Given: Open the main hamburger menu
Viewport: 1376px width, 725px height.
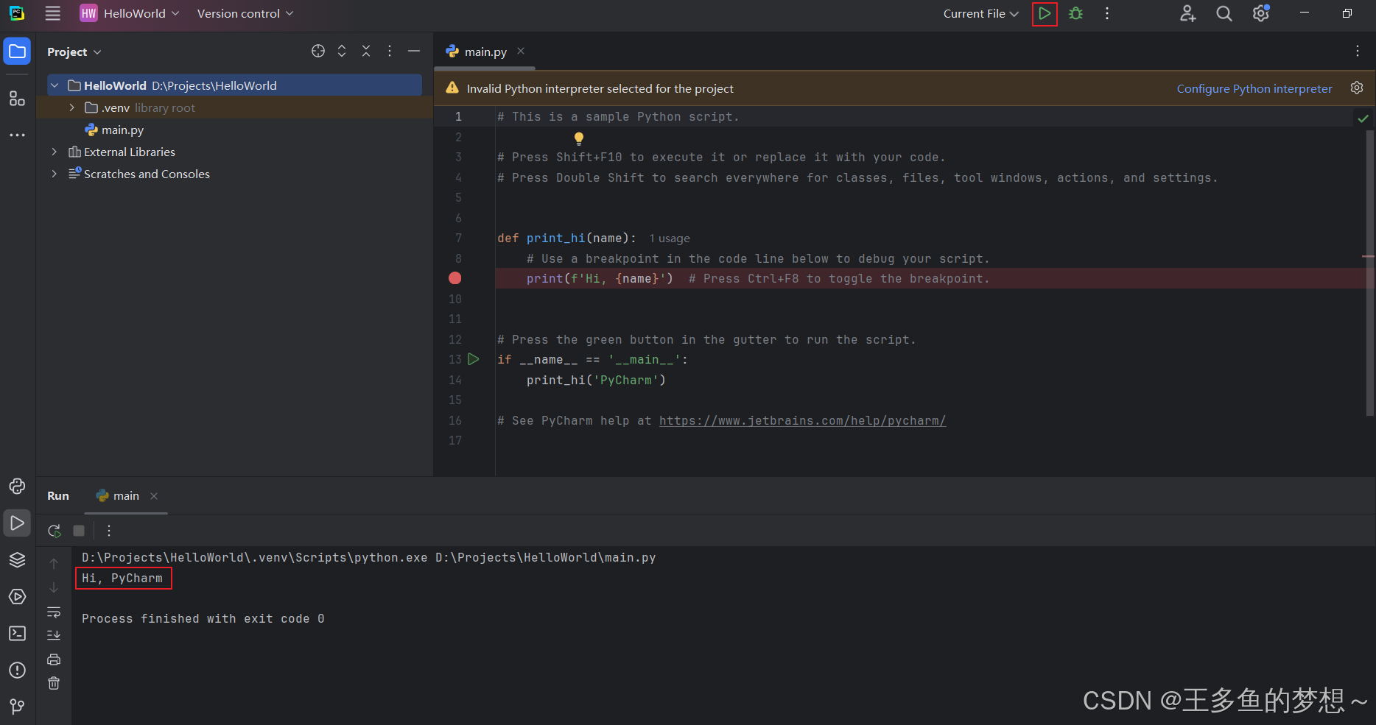Looking at the screenshot, I should point(53,13).
